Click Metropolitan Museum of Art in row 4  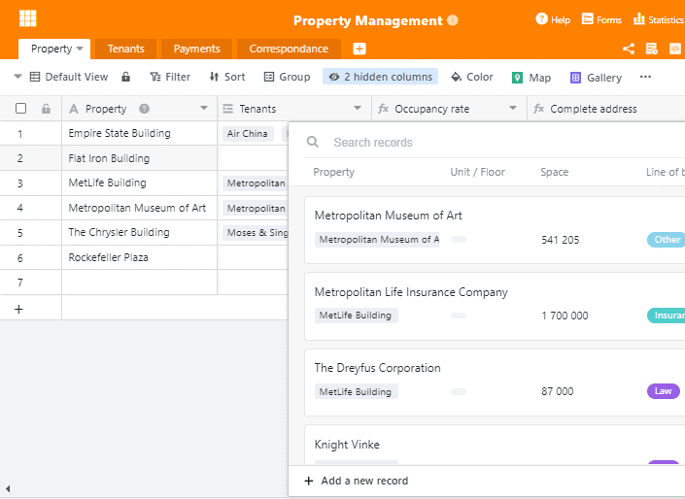[139, 208]
